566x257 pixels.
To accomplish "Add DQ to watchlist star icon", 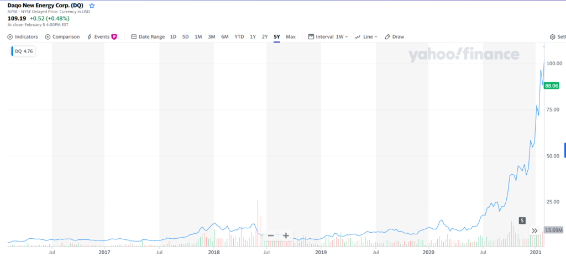I will [92, 6].
